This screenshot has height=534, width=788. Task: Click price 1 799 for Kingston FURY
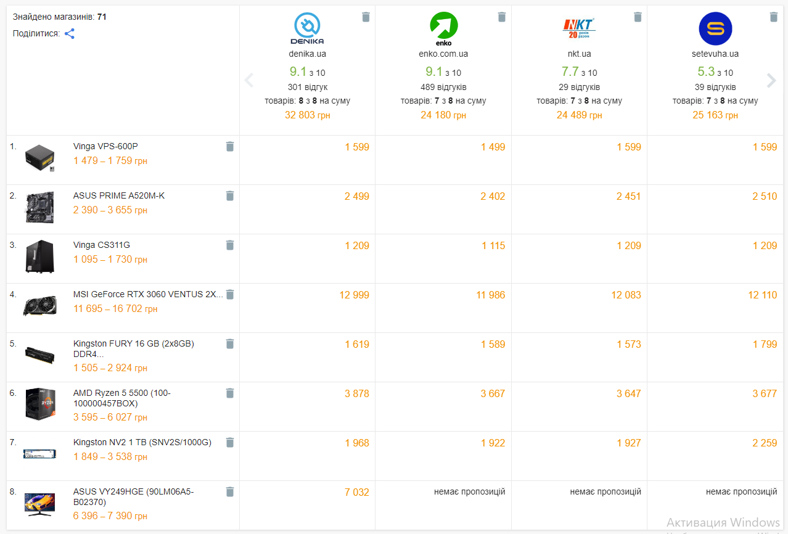click(765, 344)
